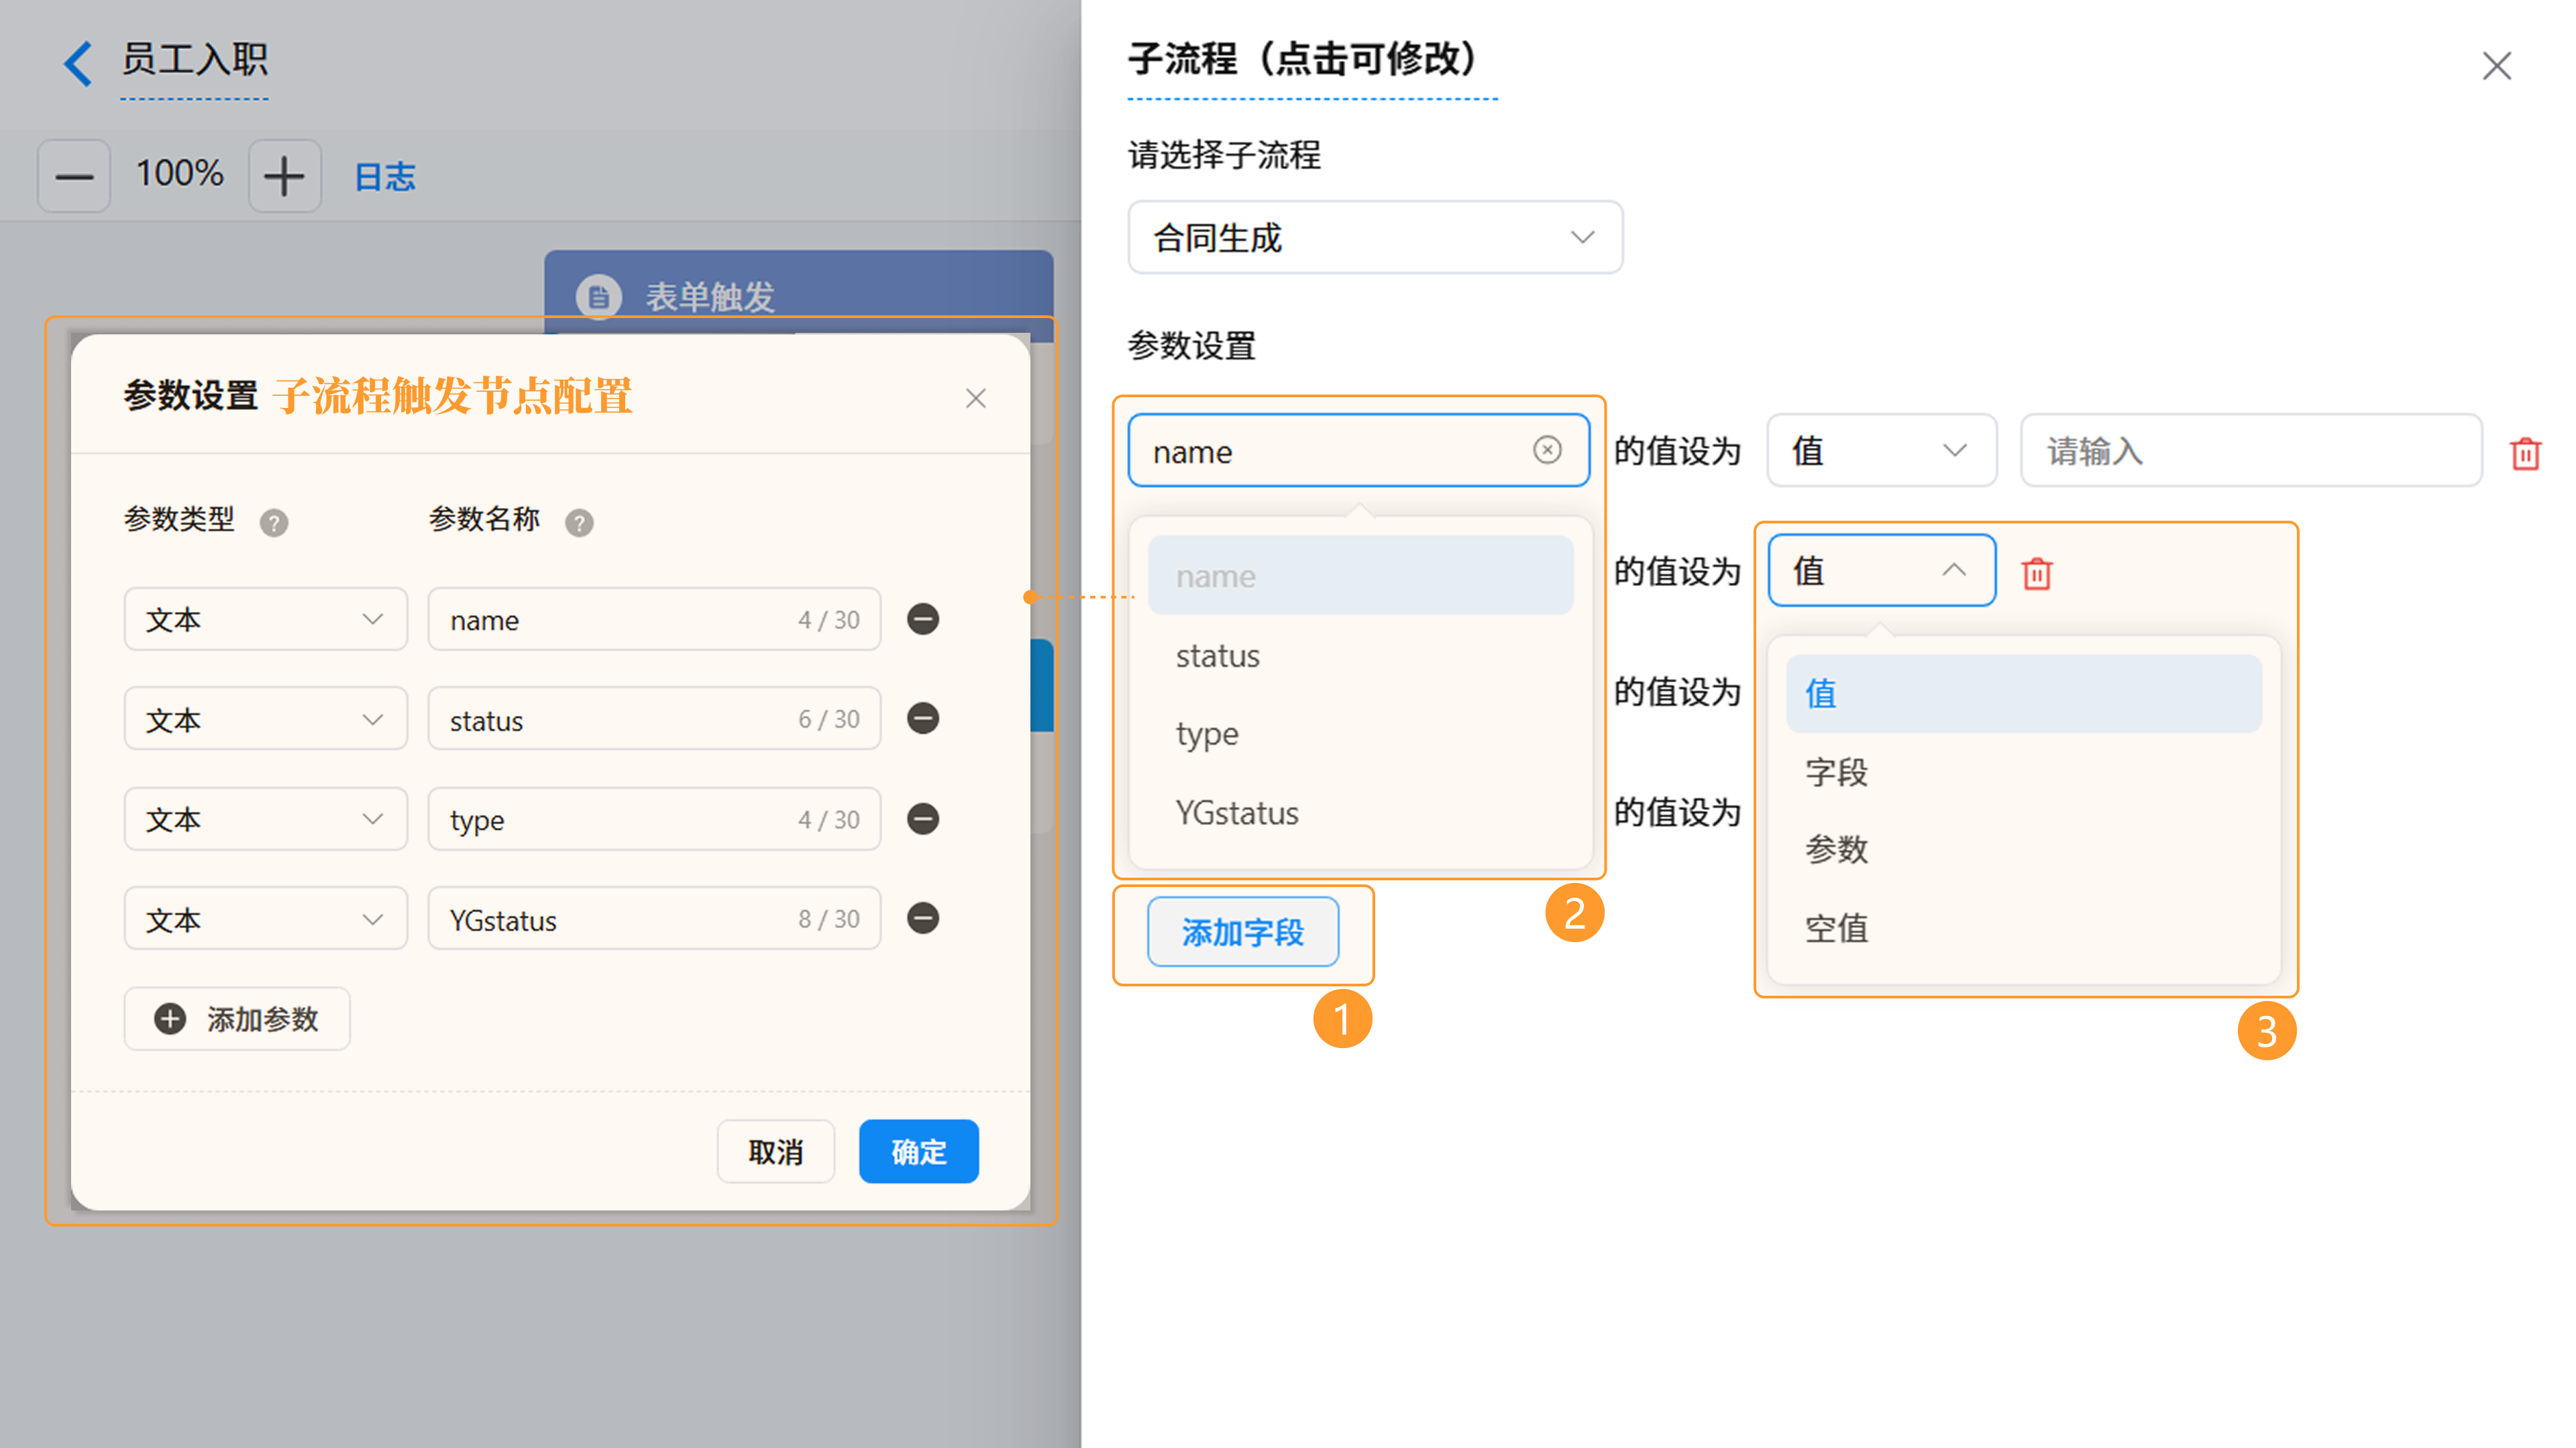Close the 子流程 side panel

[2497, 66]
